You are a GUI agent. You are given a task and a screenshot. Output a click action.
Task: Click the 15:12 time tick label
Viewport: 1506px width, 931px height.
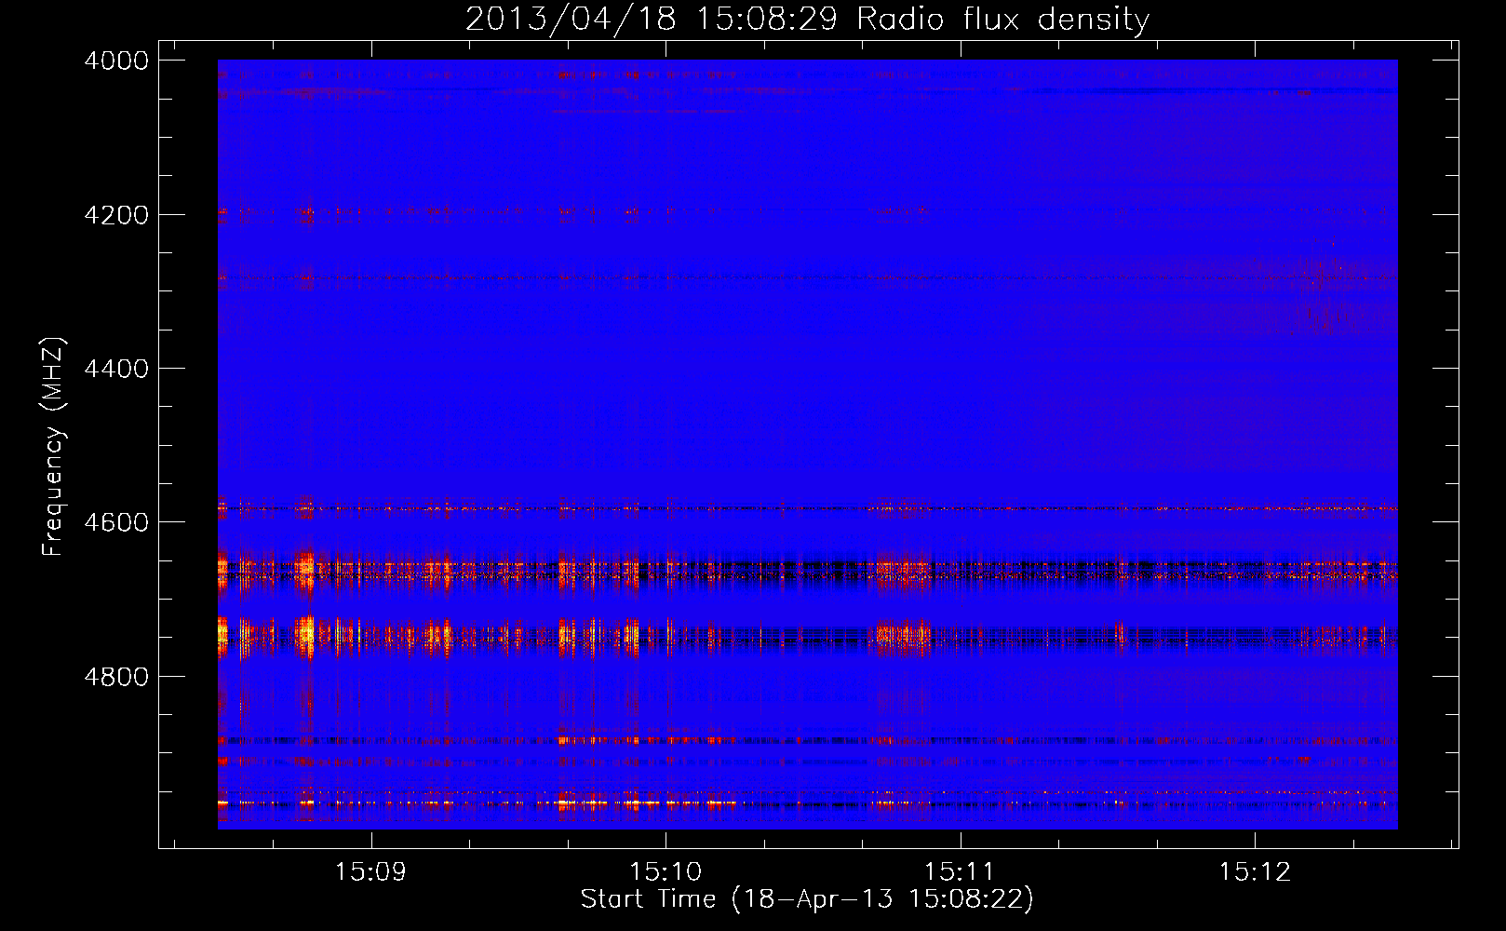point(1255,871)
